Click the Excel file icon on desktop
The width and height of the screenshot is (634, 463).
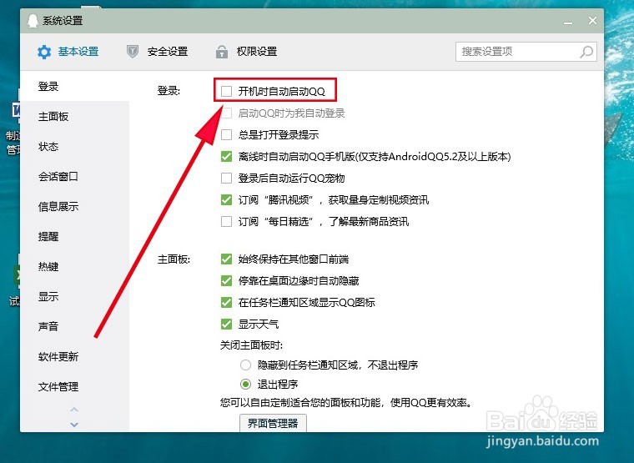[x=17, y=275]
